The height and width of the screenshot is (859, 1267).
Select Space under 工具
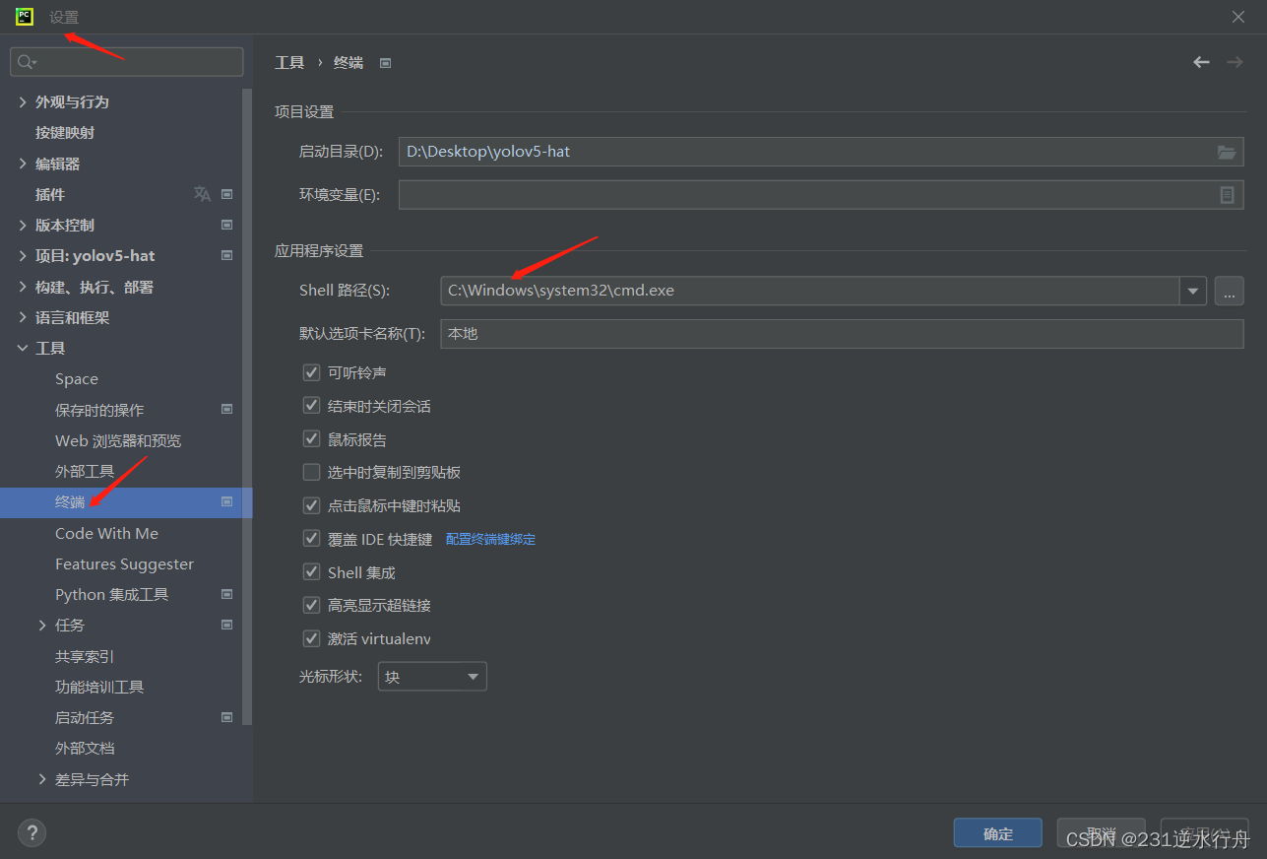77,378
